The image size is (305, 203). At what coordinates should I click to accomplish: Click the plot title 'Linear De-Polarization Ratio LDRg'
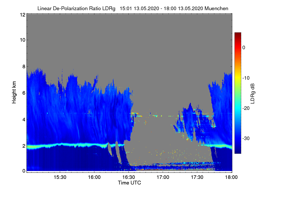pos(76,9)
